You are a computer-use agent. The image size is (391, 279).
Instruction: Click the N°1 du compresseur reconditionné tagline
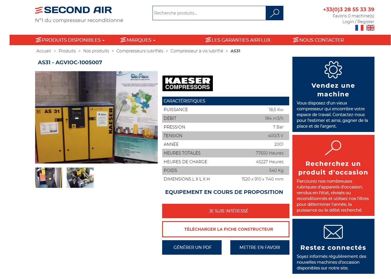(79, 20)
